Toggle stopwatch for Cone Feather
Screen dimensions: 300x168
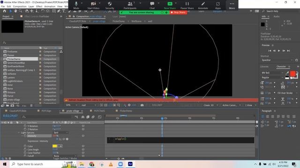pos(25,153)
